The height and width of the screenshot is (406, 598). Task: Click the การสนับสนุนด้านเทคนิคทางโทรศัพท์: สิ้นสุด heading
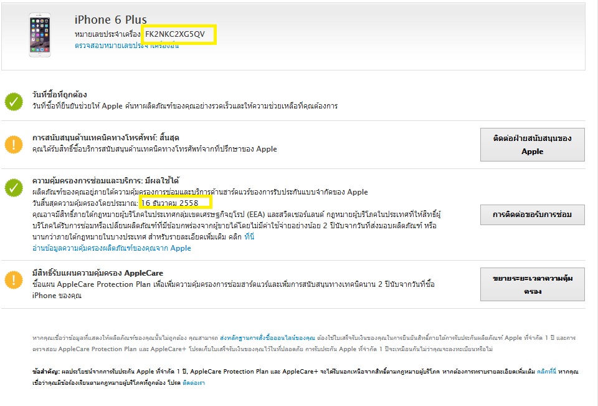point(106,137)
